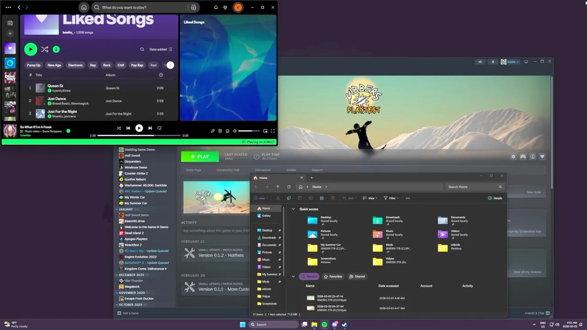
Task: Open Spotify Queue icon
Action: coord(220,131)
